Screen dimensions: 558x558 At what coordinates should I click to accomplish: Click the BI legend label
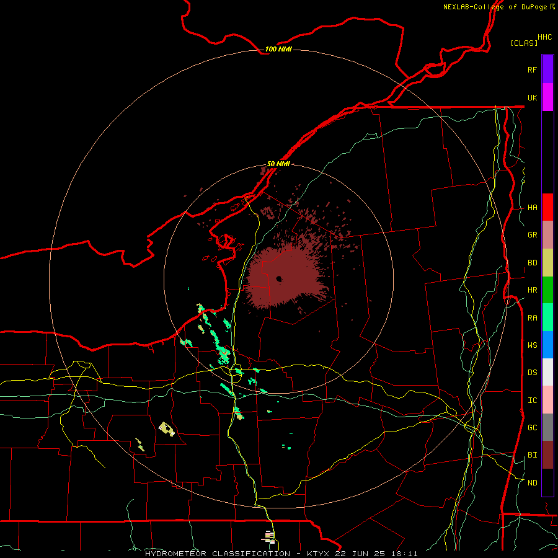pyautogui.click(x=532, y=455)
